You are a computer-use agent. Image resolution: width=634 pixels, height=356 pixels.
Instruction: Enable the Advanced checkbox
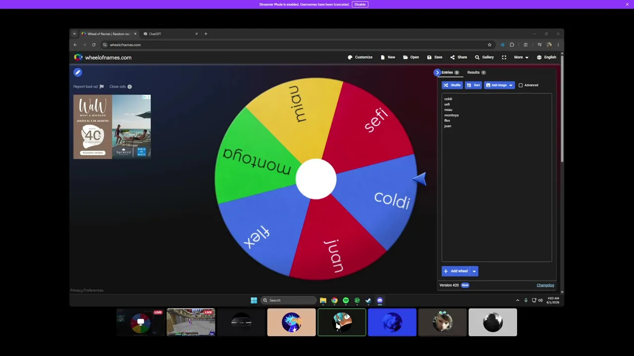pyautogui.click(x=521, y=85)
